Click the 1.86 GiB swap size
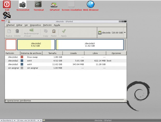 point(58,57)
